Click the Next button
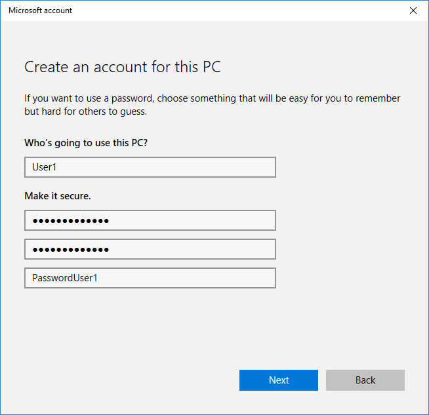Image resolution: width=429 pixels, height=415 pixels. 279,380
